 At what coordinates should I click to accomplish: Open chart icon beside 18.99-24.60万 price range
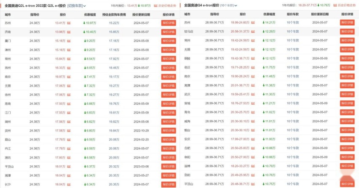pos(253,23)
